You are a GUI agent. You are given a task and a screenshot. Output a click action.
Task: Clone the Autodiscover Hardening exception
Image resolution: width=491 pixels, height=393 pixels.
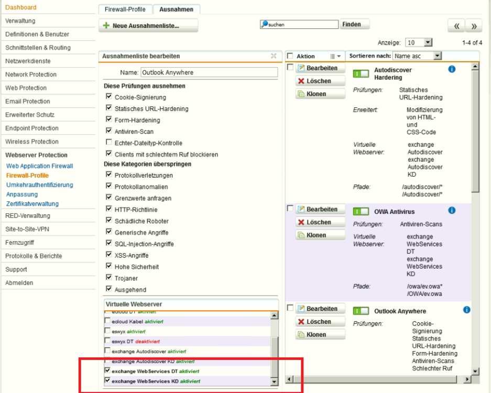320,94
